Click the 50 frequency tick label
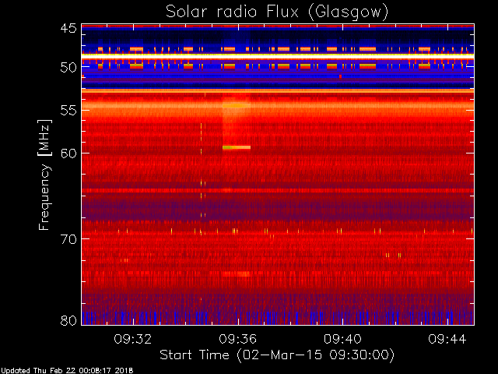498x374 pixels. click(x=68, y=68)
